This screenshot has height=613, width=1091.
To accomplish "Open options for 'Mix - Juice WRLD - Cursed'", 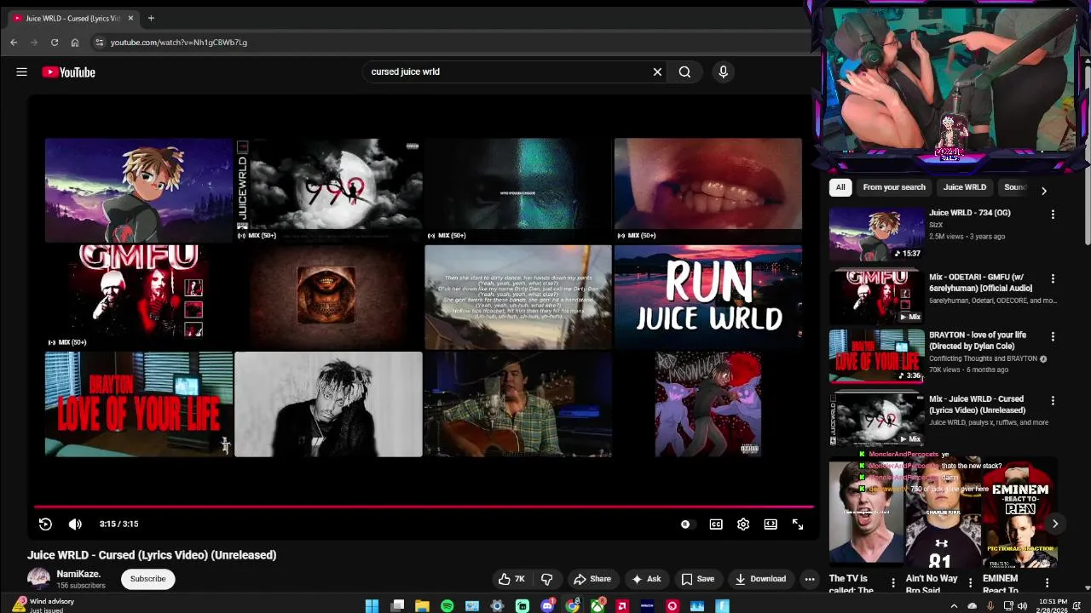I will (1053, 400).
